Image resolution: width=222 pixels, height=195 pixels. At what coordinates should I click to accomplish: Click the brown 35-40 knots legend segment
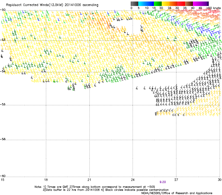click(189, 4)
